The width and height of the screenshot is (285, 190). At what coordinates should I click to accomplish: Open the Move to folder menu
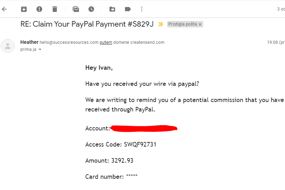click(112, 9)
